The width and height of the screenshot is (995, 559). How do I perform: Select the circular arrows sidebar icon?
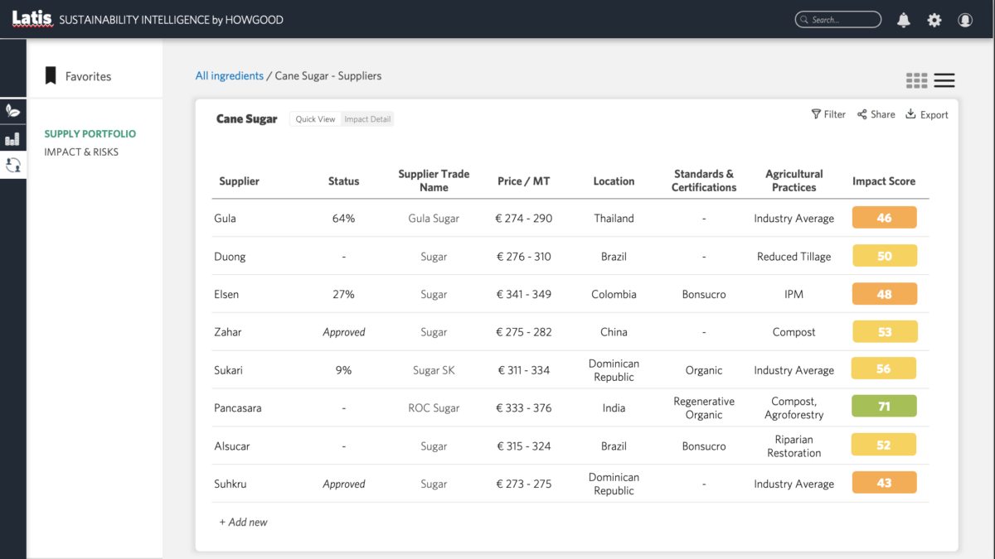coord(12,166)
